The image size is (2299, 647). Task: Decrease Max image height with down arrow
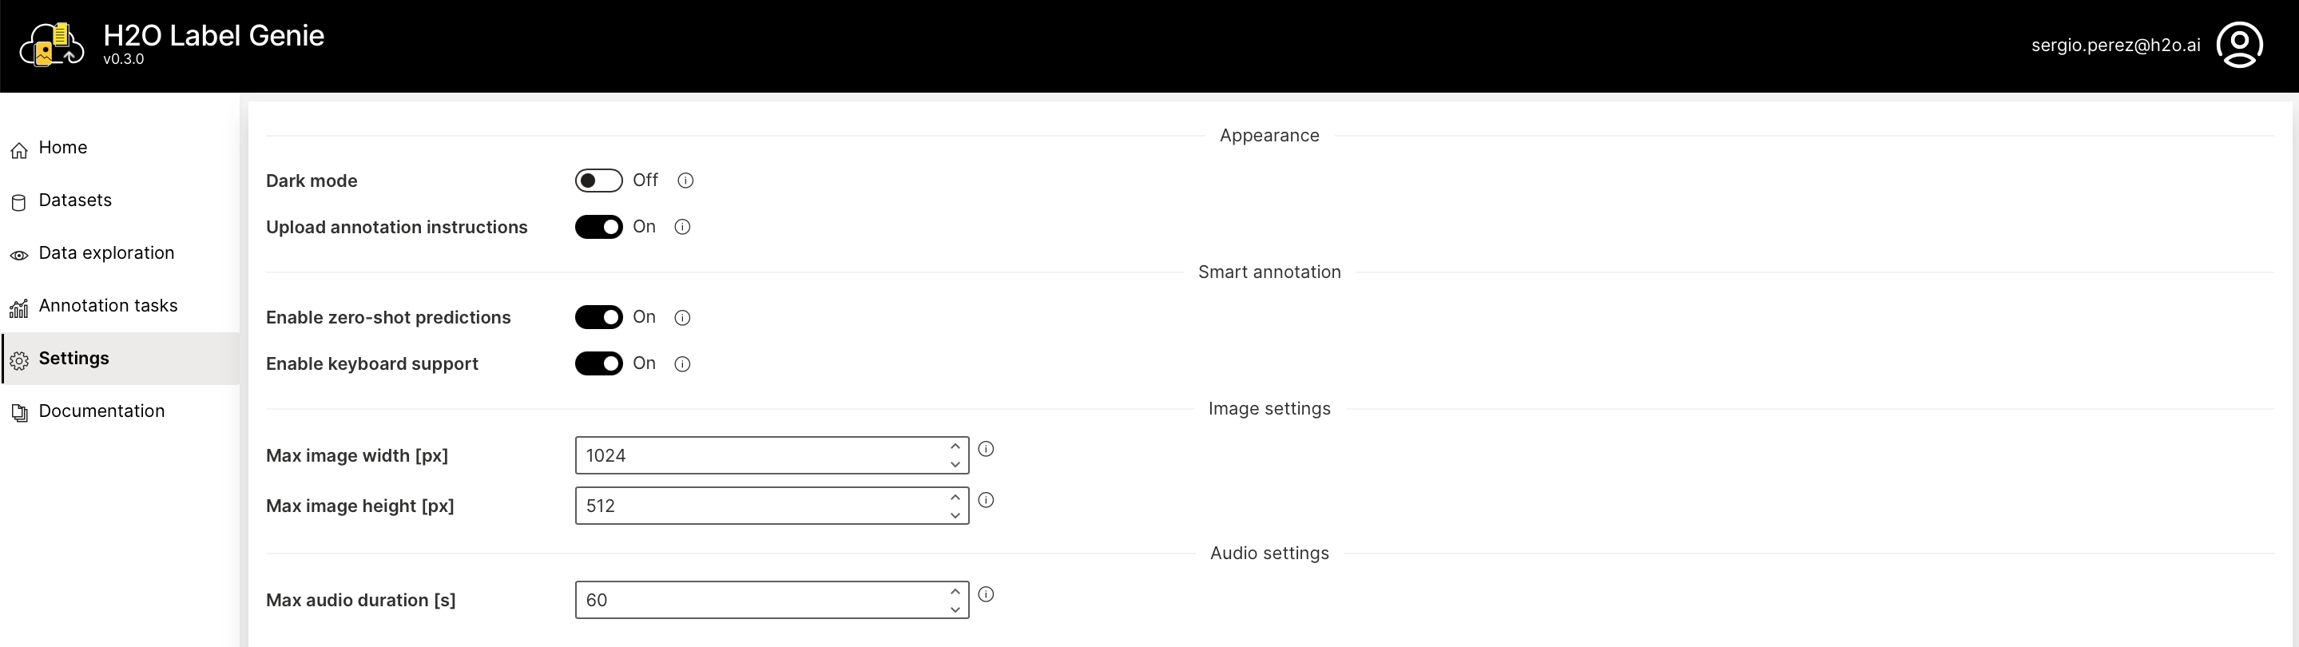click(954, 515)
